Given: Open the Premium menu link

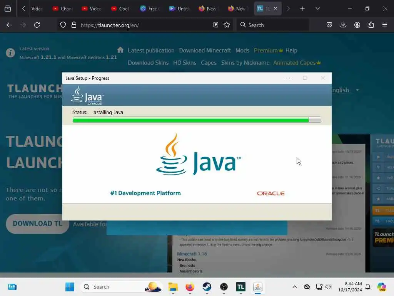Looking at the screenshot, I should (x=268, y=50).
